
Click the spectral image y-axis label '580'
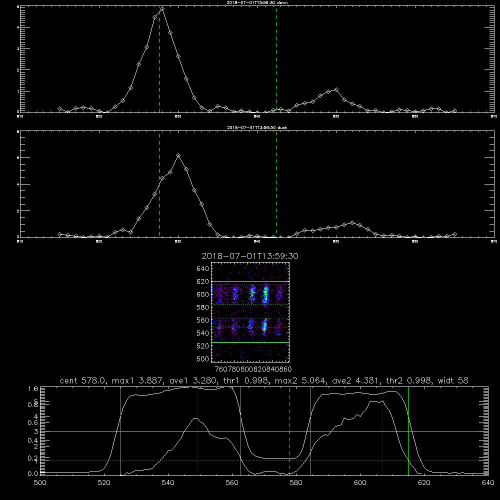tap(203, 307)
